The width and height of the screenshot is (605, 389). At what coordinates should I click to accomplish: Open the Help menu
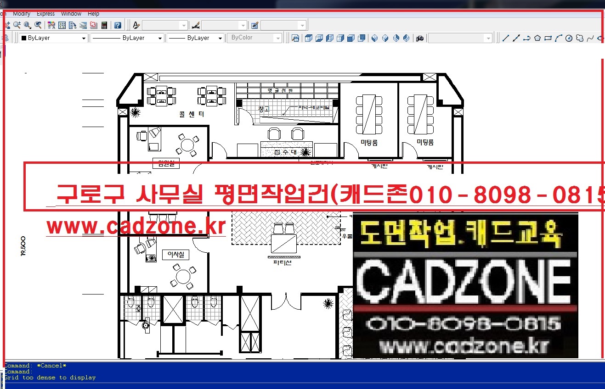(93, 14)
